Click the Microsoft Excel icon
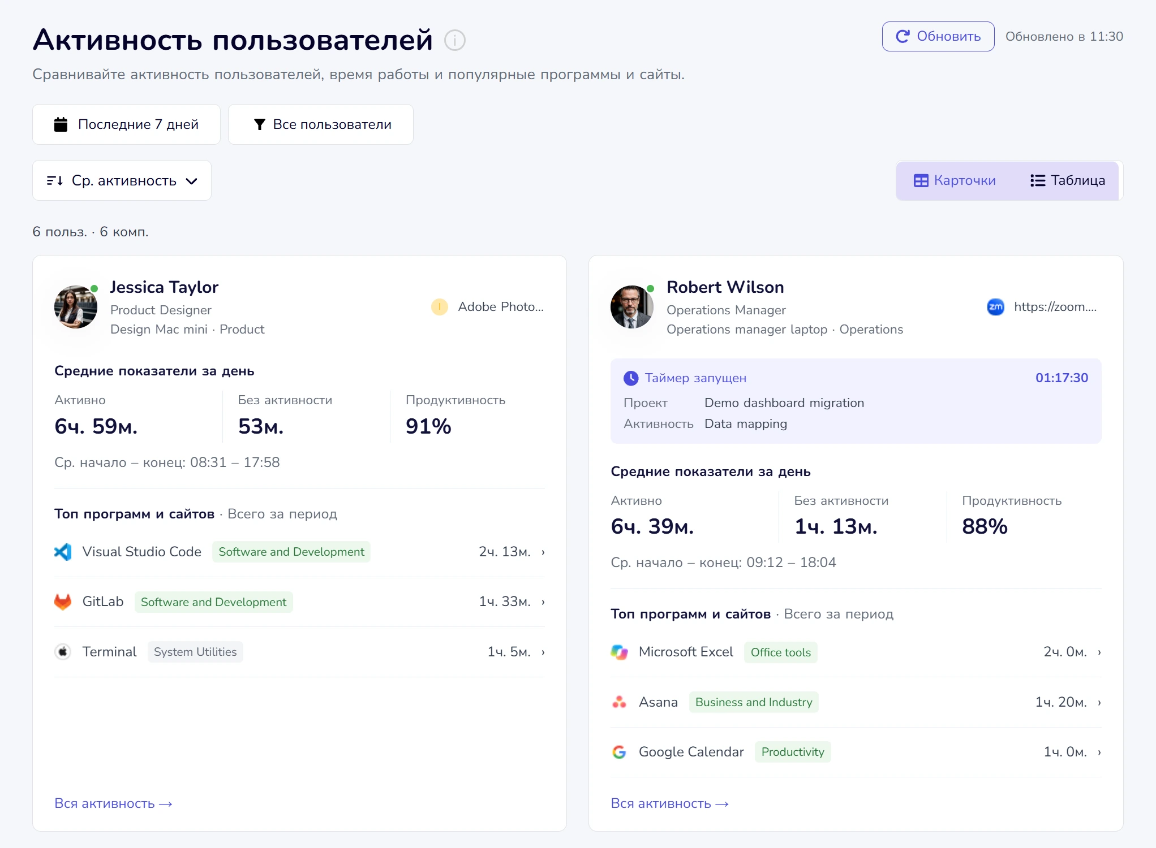Viewport: 1156px width, 848px height. (x=620, y=652)
